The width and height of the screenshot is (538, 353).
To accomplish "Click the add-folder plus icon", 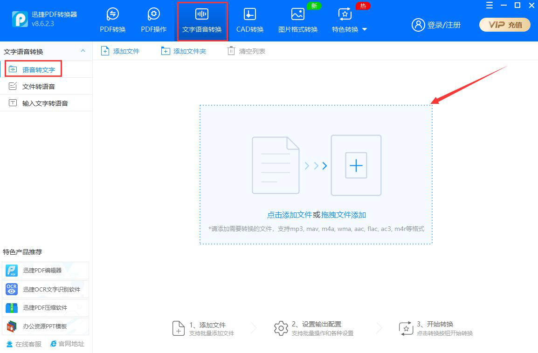I will pyautogui.click(x=166, y=51).
